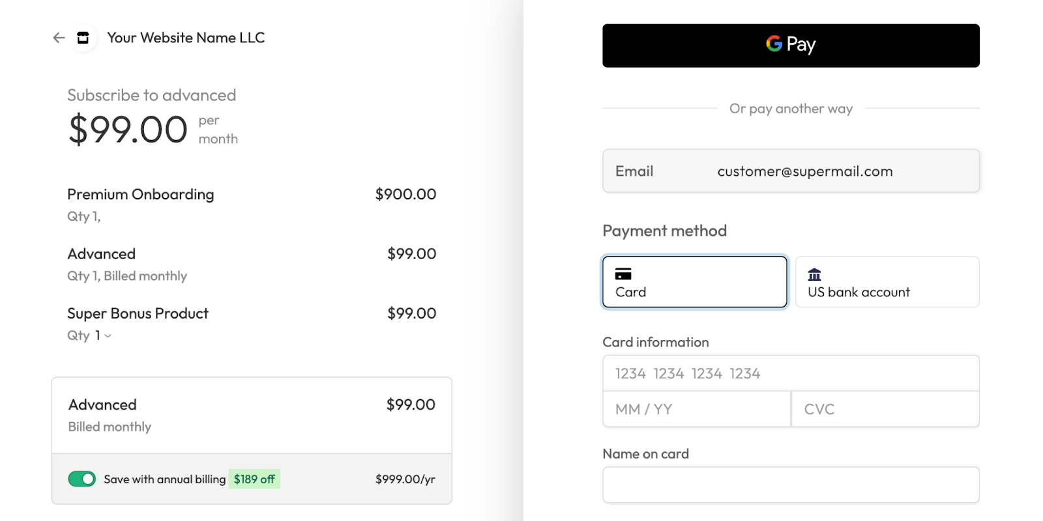
Task: Click the Save with annual billing label
Action: click(x=164, y=479)
